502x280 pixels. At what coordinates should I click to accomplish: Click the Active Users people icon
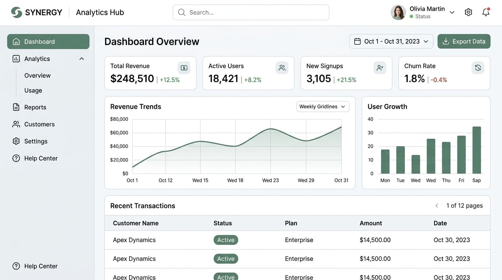click(282, 68)
